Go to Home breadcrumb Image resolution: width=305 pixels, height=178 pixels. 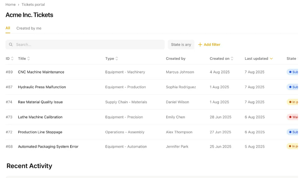coord(11,4)
